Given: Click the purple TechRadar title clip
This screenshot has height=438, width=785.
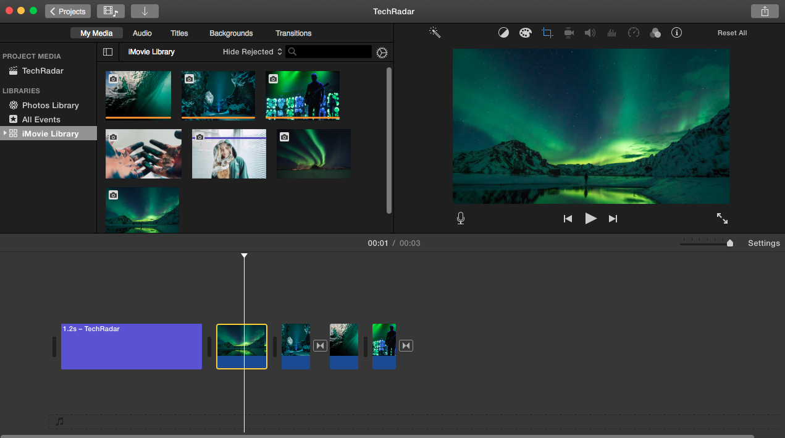Looking at the screenshot, I should 132,347.
